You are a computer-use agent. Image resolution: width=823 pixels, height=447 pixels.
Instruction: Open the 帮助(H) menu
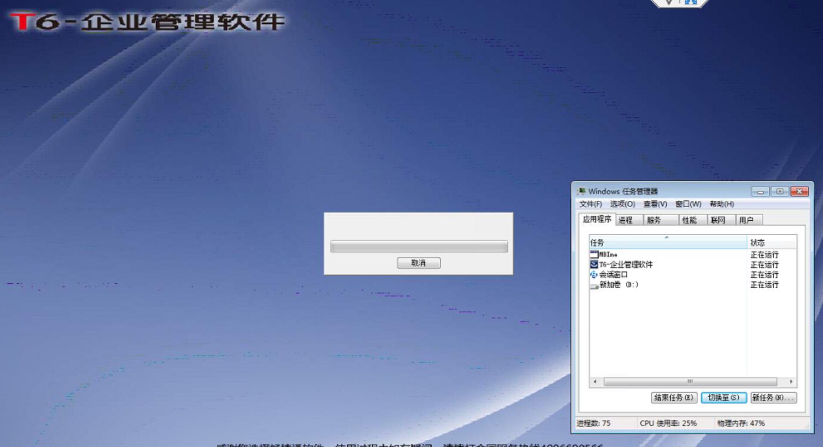tap(722, 204)
